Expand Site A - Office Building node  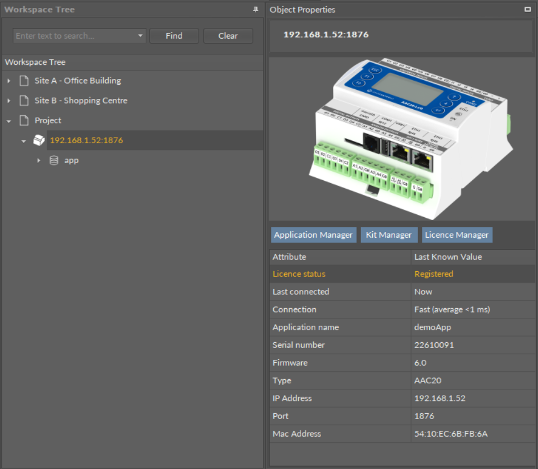point(9,81)
